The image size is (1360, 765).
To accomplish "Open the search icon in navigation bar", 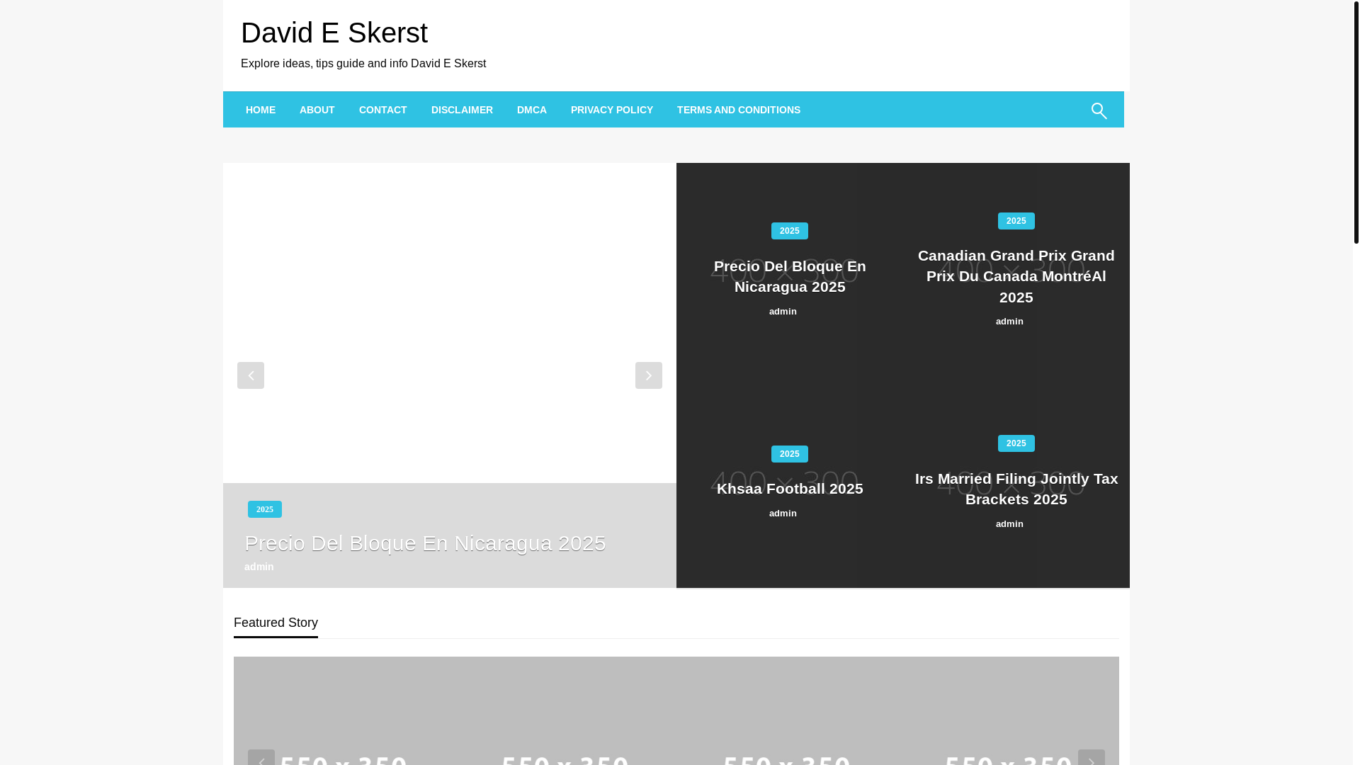I will (1099, 110).
